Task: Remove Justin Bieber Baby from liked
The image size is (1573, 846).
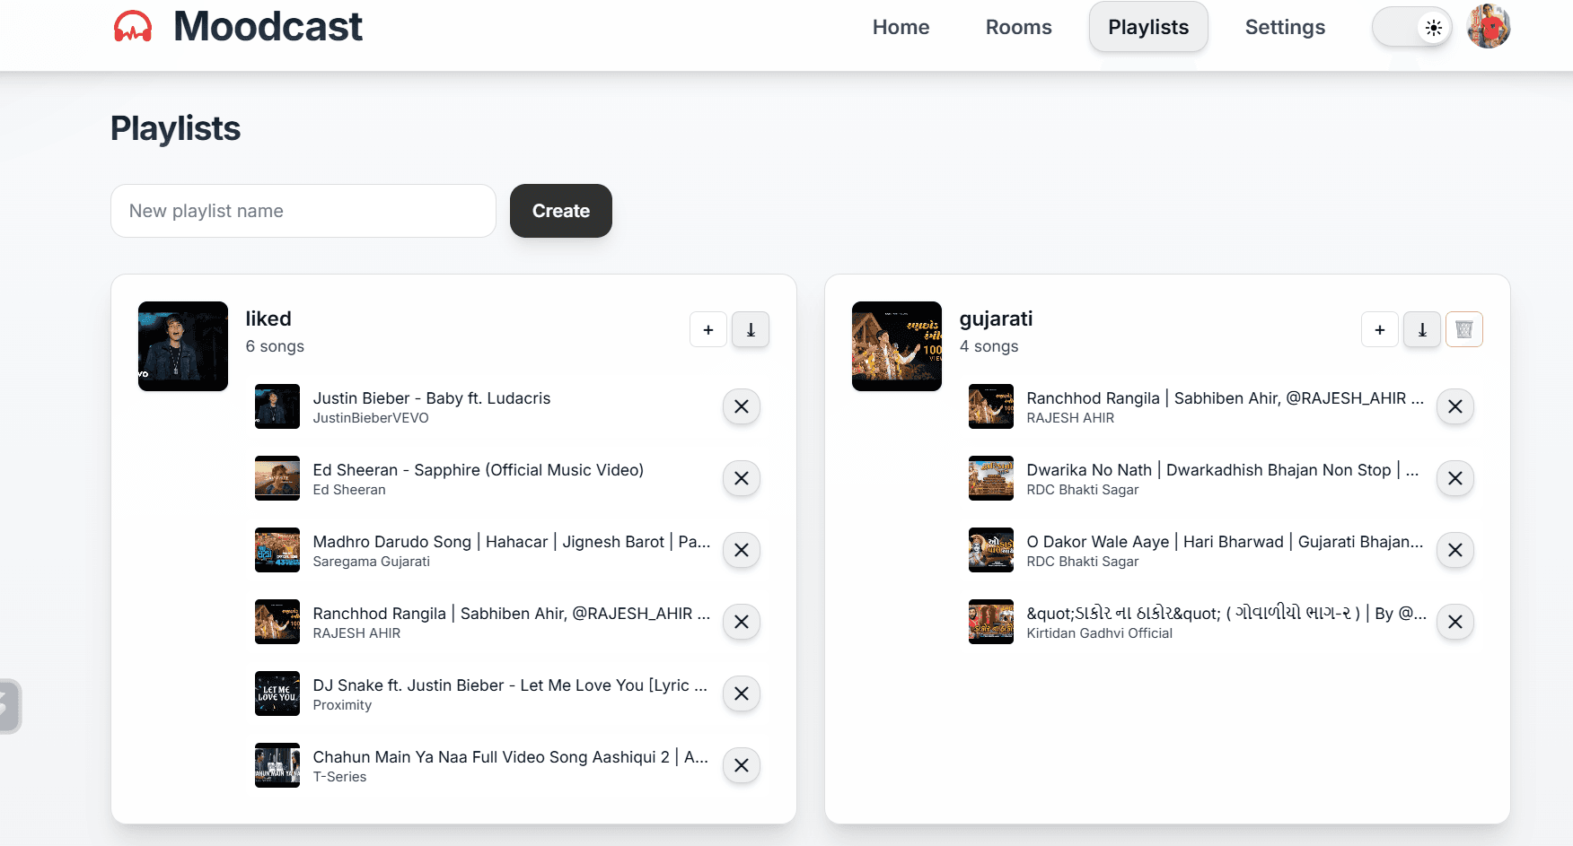Action: click(x=741, y=406)
